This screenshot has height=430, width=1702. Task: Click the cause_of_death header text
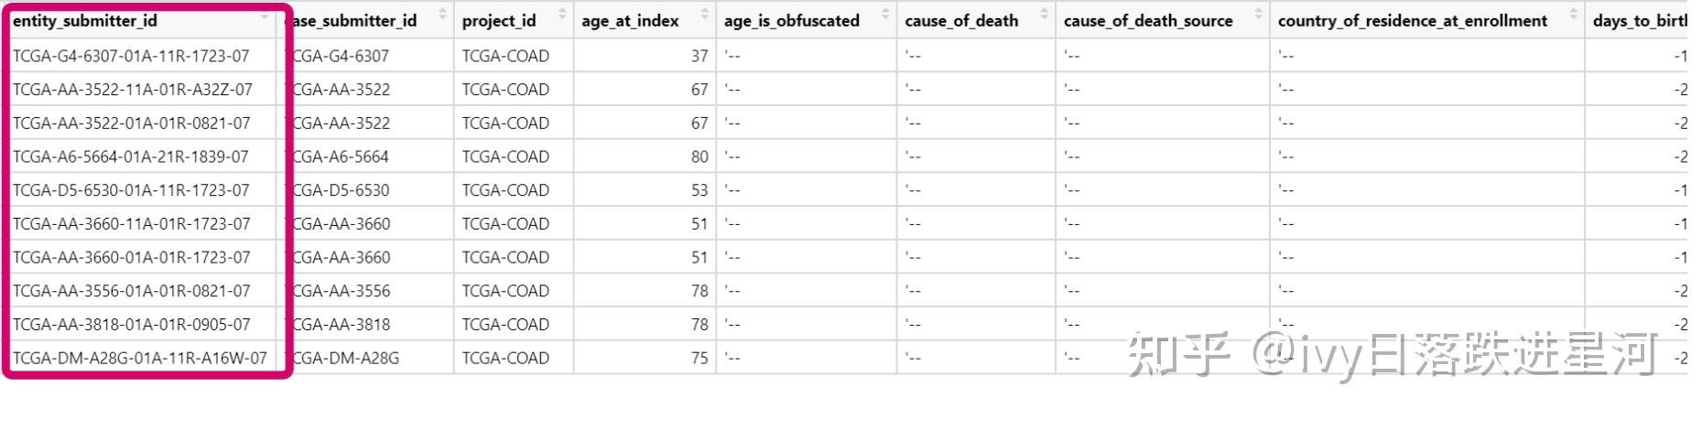point(961,20)
